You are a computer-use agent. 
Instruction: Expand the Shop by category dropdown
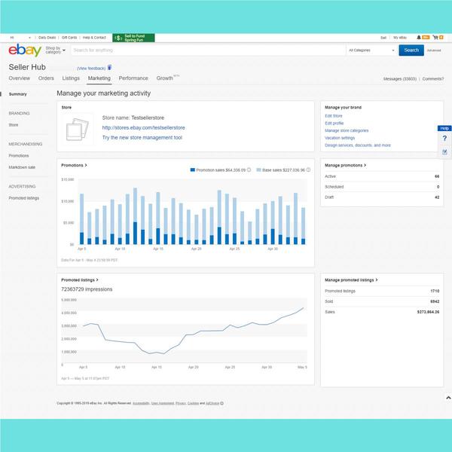tap(56, 50)
